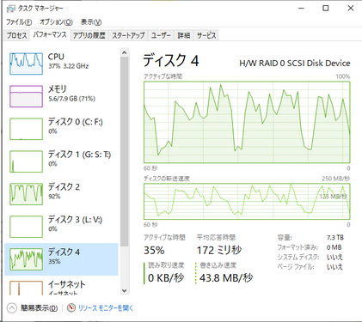Select the メモリ usage mini graph
This screenshot has height=322, width=362.
click(26, 96)
